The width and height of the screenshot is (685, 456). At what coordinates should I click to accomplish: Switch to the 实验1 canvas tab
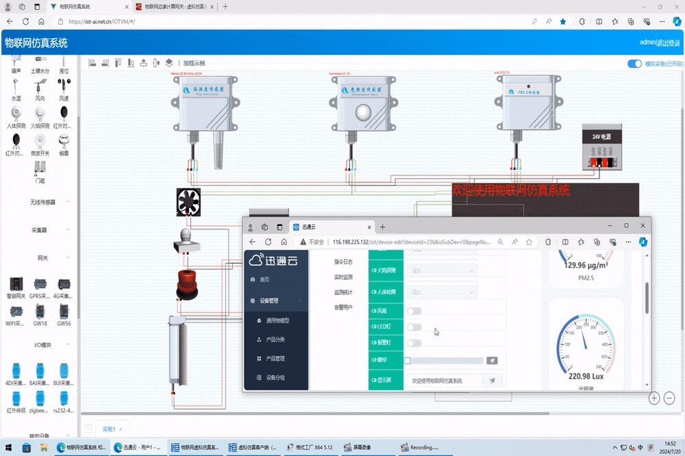(110, 429)
